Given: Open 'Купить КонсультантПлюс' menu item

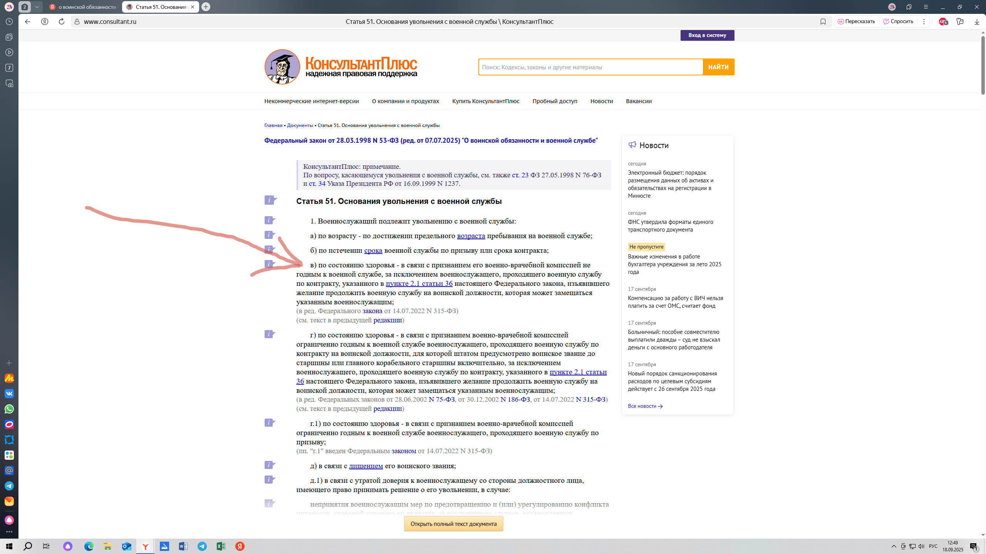Looking at the screenshot, I should [x=486, y=101].
